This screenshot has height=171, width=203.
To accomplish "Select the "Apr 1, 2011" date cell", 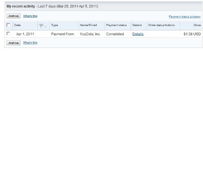I will pos(25,34).
